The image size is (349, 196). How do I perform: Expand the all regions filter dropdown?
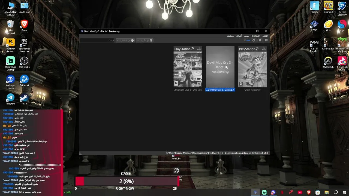coord(125,41)
